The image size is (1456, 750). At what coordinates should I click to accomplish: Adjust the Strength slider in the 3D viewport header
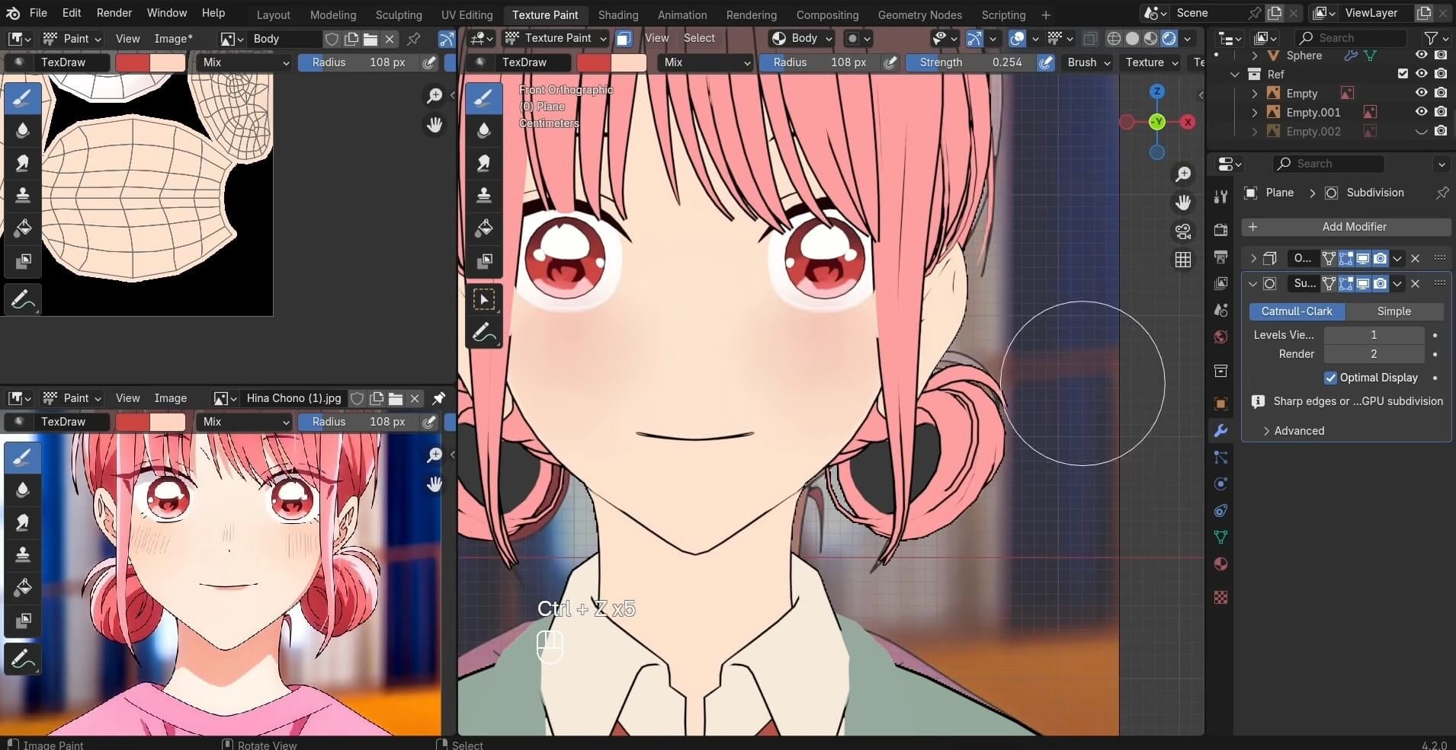970,62
